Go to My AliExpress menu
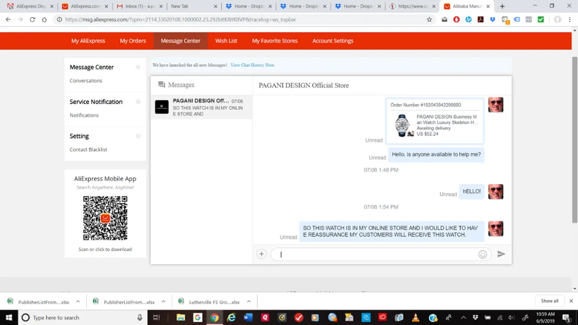This screenshot has height=325, width=578. (88, 41)
